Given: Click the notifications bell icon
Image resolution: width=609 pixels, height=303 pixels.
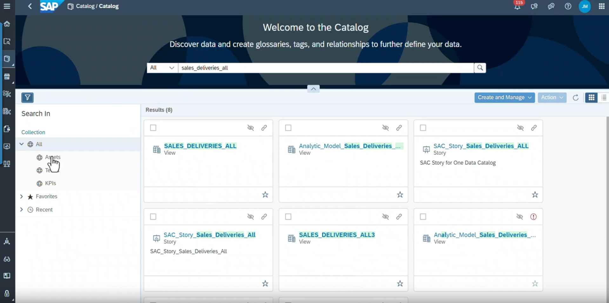Looking at the screenshot, I should point(517,7).
